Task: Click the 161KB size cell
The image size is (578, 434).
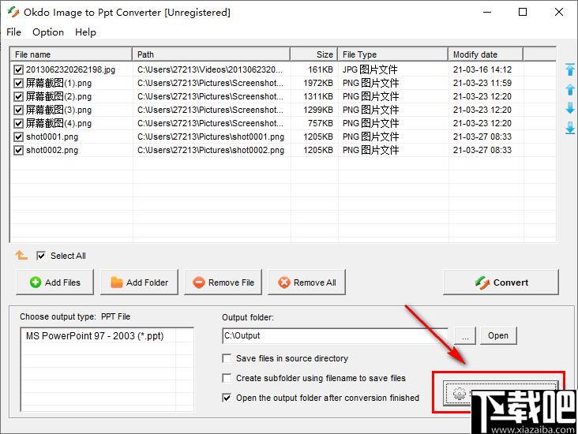Action: coord(321,69)
